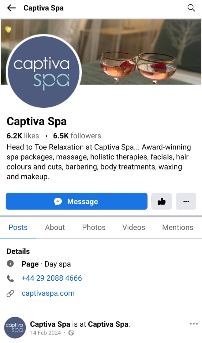Open the three-dots page options button
This screenshot has width=202, height=343.
(186, 201)
